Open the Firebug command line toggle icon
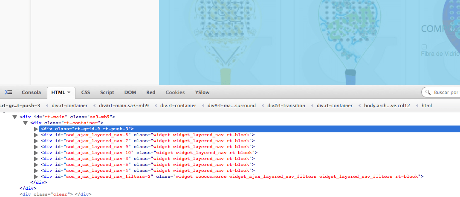Image resolution: width=460 pixels, height=197 pixels. 9,92
